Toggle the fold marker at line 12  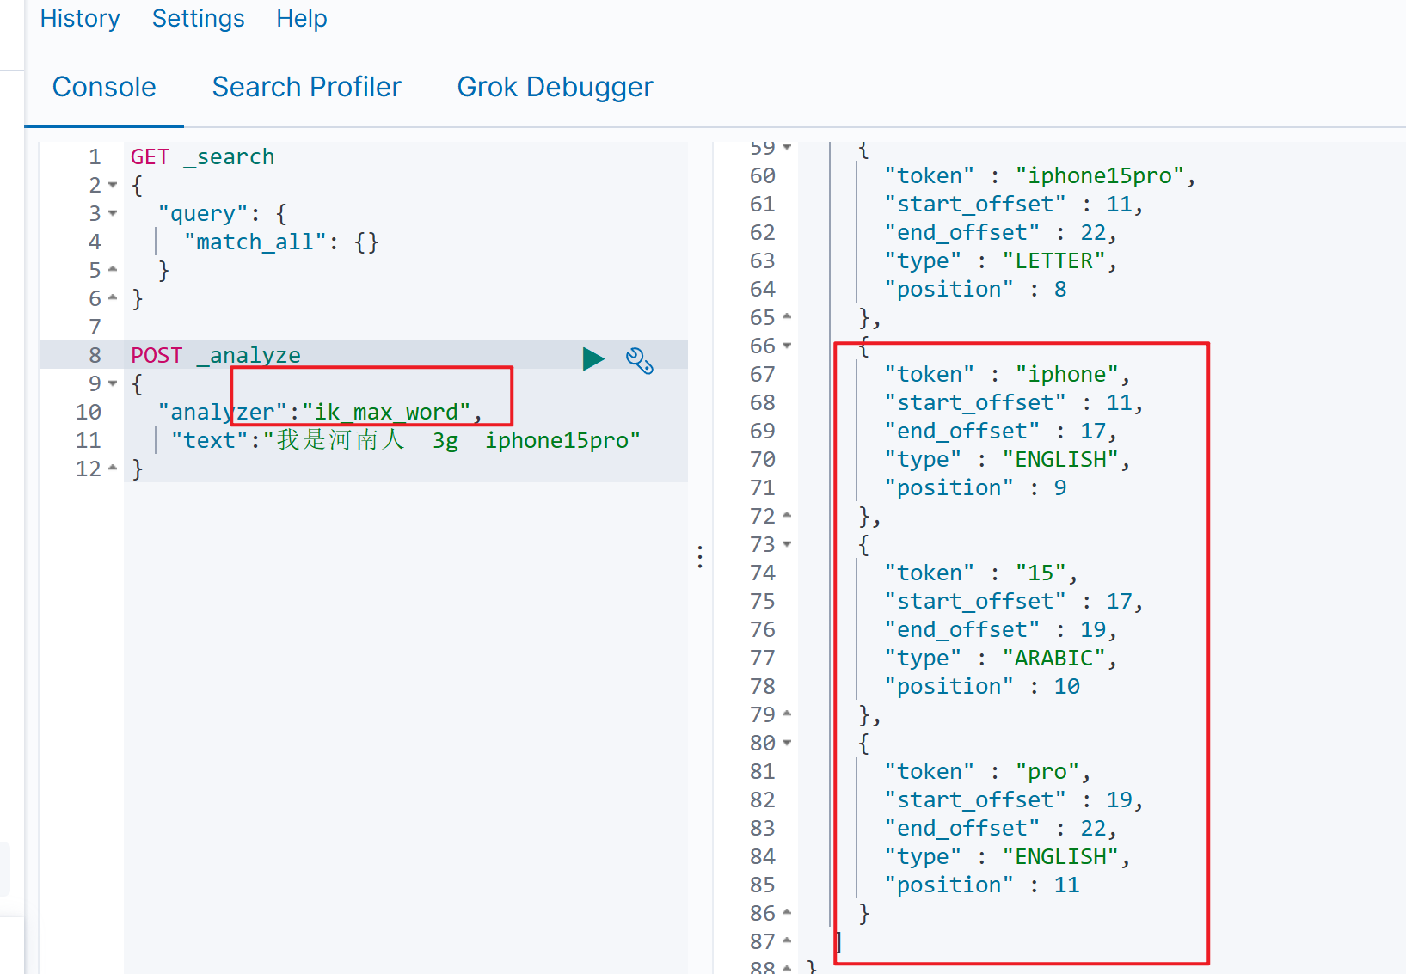113,469
